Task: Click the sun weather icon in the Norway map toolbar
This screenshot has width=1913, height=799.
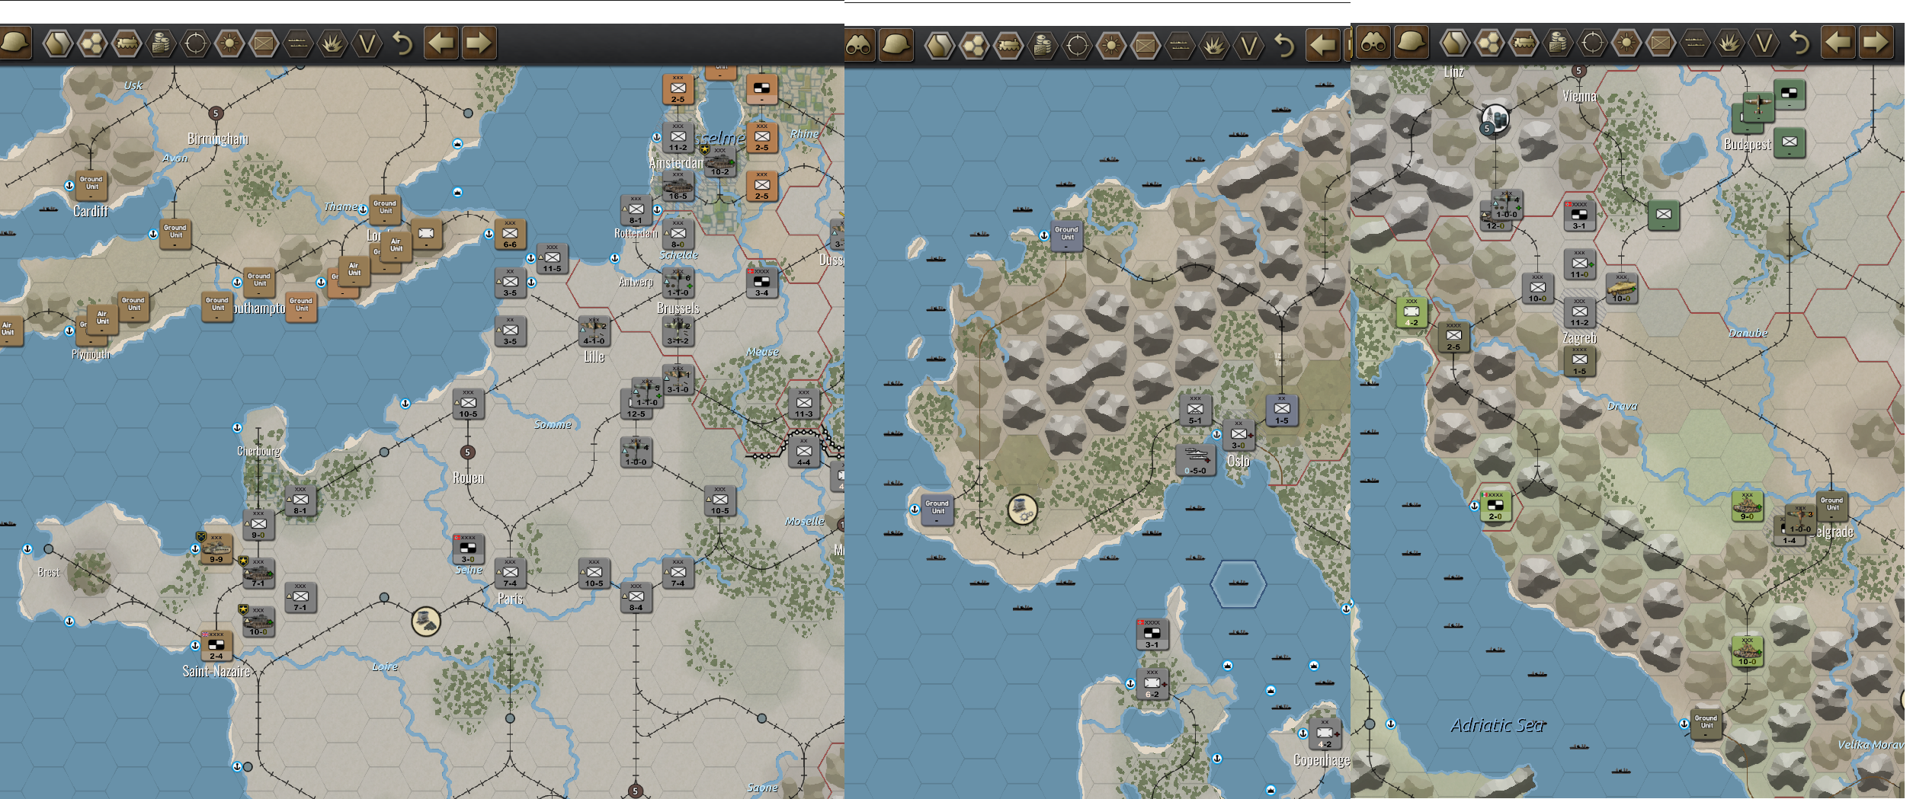Action: 1112,46
